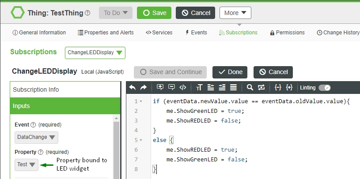Select the Subscription Info section
The height and width of the screenshot is (179, 360).
click(x=65, y=89)
